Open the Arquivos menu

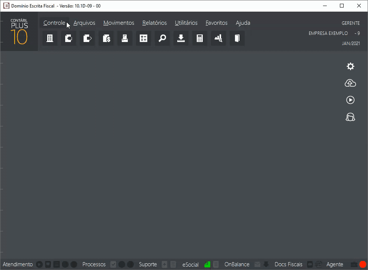tap(84, 23)
